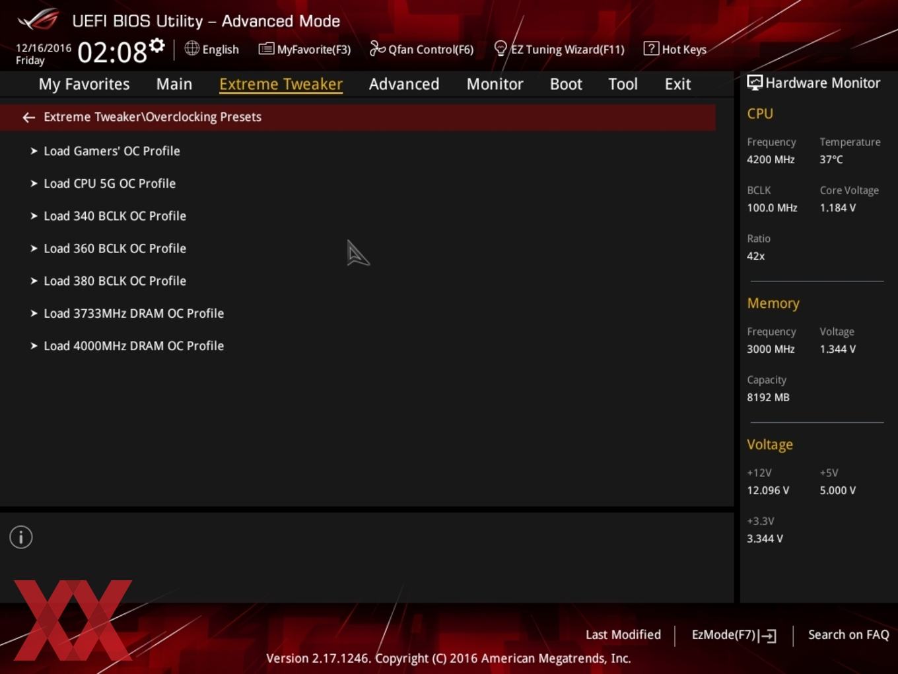
Task: Click the BIOS version copyright text
Action: point(448,658)
